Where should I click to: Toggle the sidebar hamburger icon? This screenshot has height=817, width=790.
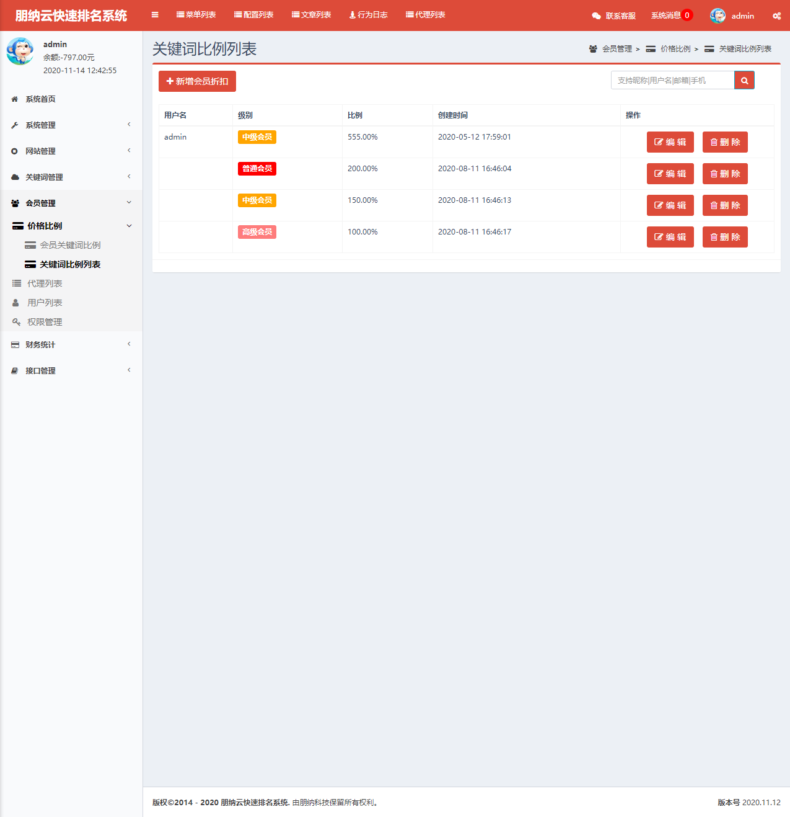click(155, 15)
